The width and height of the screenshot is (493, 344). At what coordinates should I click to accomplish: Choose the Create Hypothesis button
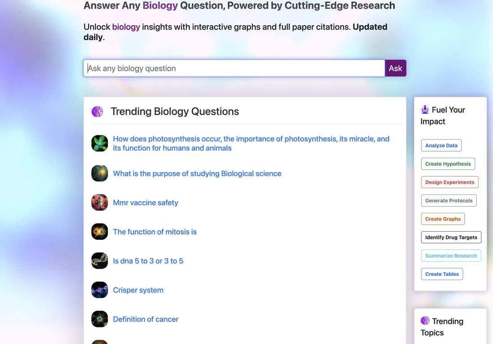[448, 164]
